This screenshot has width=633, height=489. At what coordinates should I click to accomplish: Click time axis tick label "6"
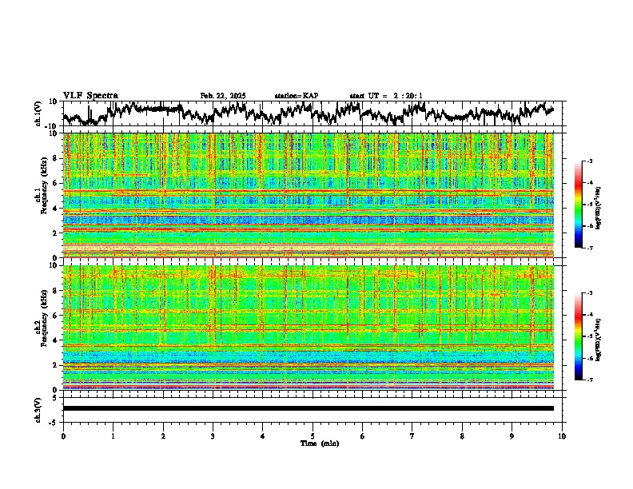click(363, 436)
